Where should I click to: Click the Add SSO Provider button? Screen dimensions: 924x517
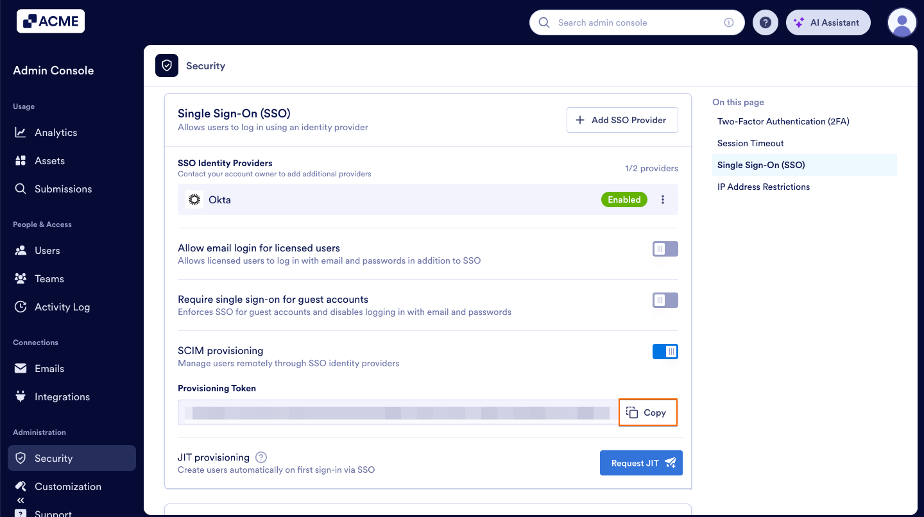point(622,119)
